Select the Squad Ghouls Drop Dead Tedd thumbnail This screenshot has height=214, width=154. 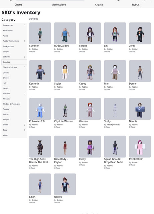[115, 146]
